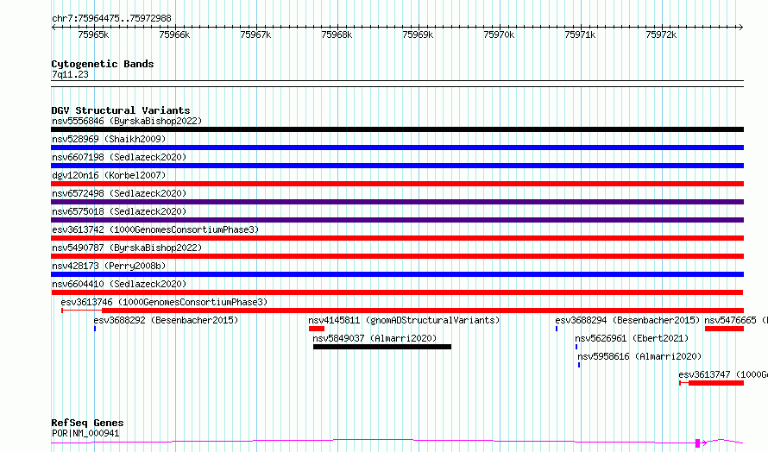Open variant nsv428173 (Perry2008b) label
The image size is (768, 452).
[109, 266]
